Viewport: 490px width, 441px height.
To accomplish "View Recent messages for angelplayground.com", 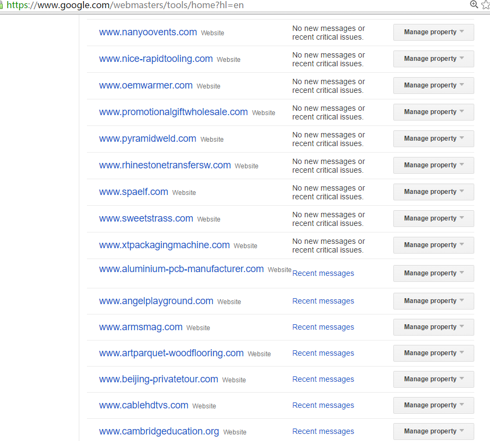I will pos(323,301).
